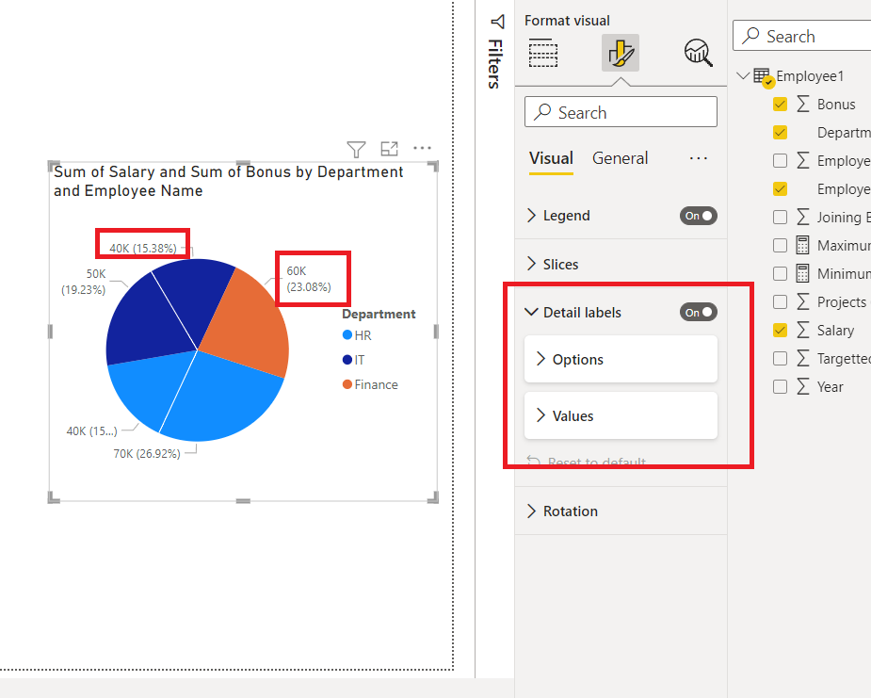Click the 50K (19.23%) data label
Viewport: 871px width, 698px height.
83,282
